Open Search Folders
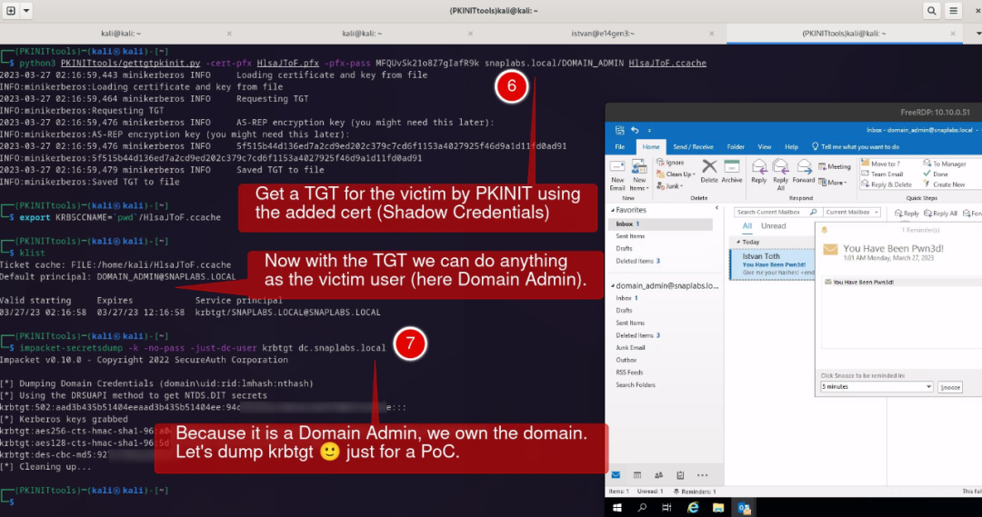This screenshot has height=517, width=982. (635, 385)
